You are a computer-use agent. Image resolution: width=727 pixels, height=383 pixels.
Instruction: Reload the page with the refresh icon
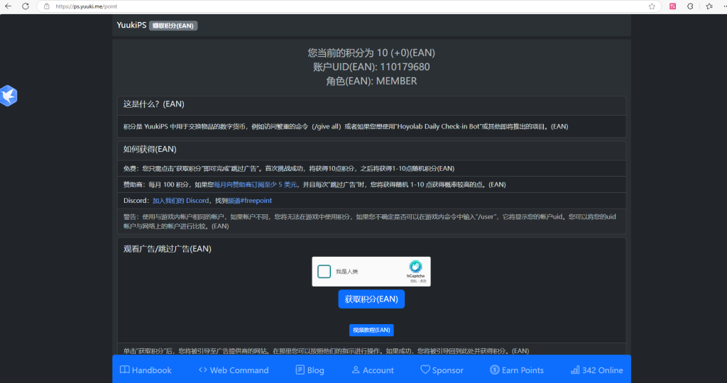(x=26, y=6)
